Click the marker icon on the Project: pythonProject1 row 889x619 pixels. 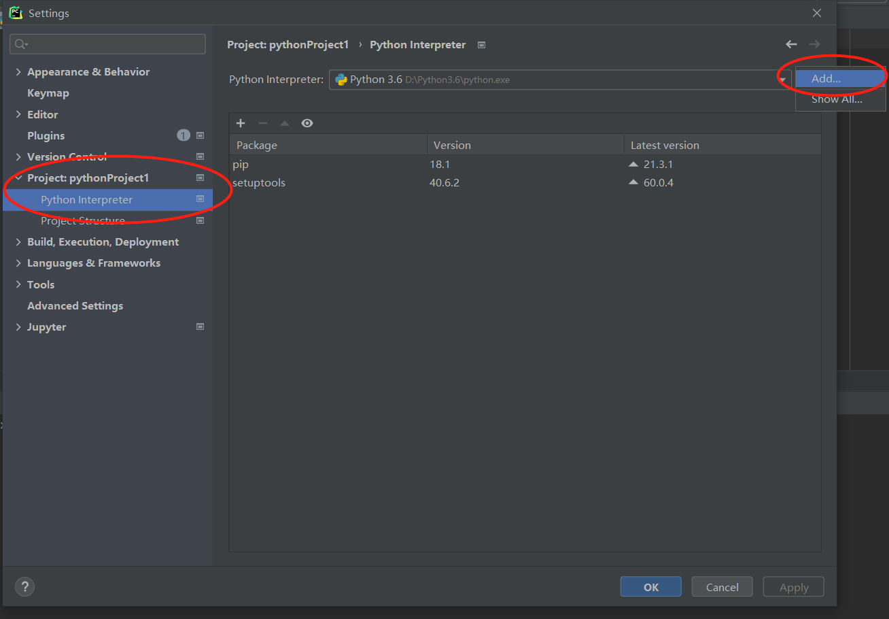[201, 178]
